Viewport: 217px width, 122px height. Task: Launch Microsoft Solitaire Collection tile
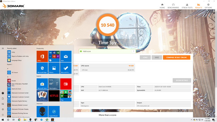coord(42,96)
